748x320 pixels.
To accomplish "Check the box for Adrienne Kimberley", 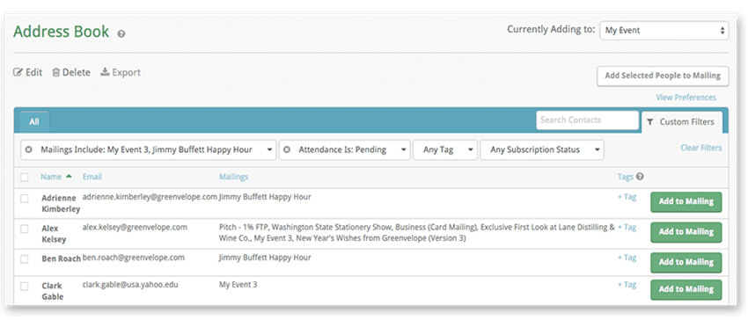I will [25, 199].
